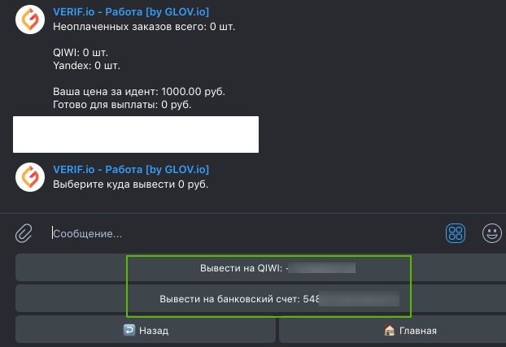This screenshot has height=347, width=506.
Task: Open sender name above "Выберите куда вывести"
Action: click(131, 169)
